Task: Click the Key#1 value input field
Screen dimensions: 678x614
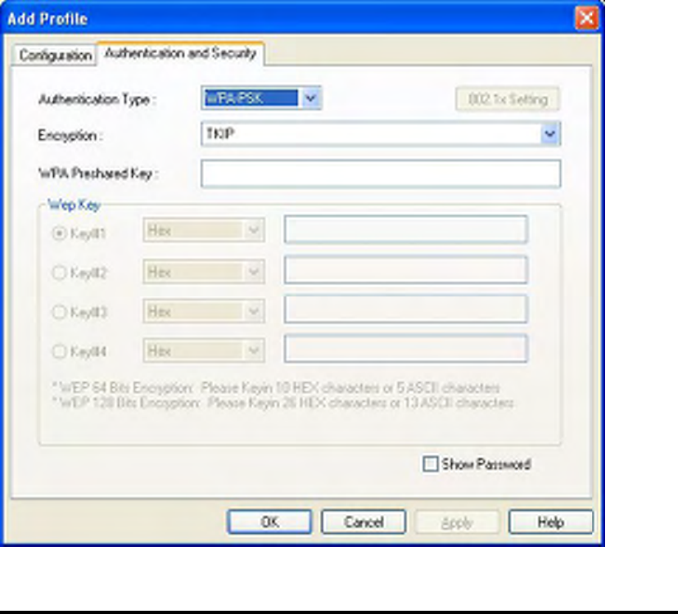Action: (x=405, y=229)
